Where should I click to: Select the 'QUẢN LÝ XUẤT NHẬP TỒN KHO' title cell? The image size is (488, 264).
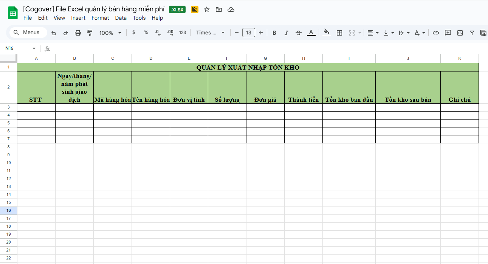[248, 67]
